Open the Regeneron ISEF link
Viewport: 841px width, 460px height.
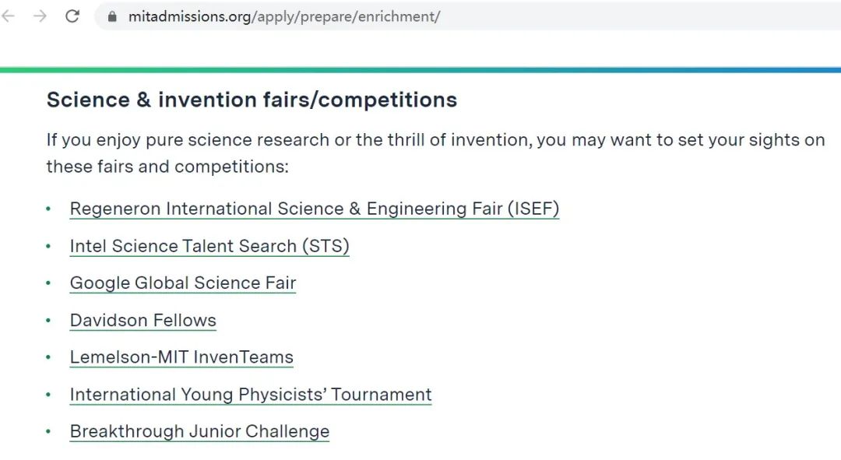315,209
